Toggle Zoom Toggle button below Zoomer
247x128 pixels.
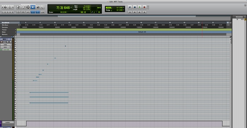18,12
